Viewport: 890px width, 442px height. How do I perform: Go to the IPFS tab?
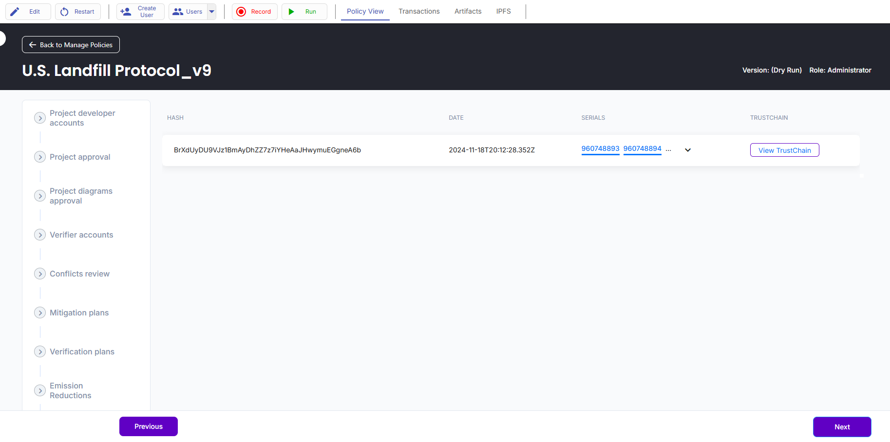pos(503,11)
